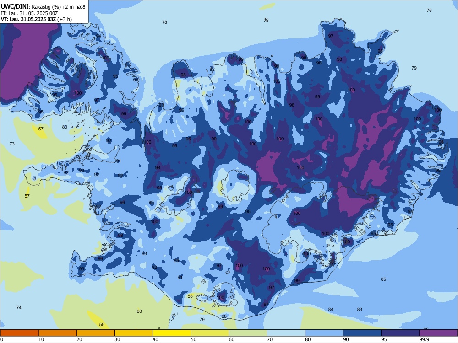Image resolution: width=458 pixels, height=343 pixels.
Task: Click the '50' legend scale label
Action: pyautogui.click(x=193, y=339)
